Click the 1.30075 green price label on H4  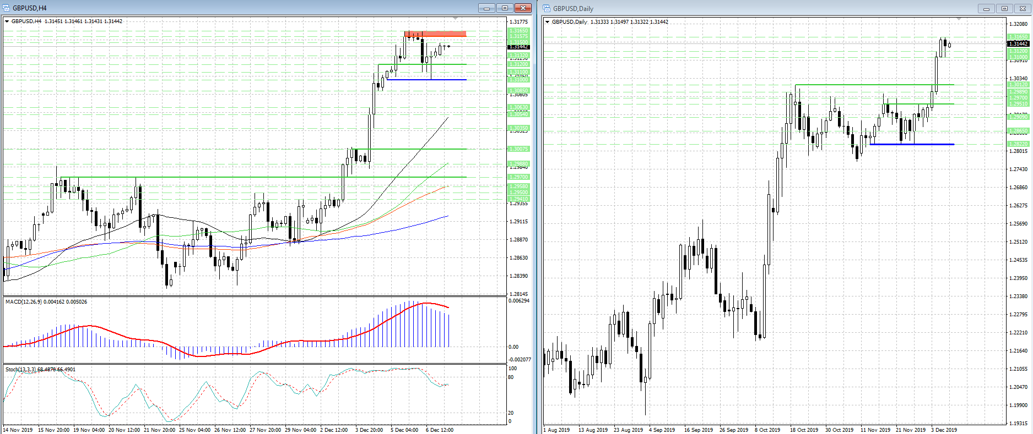pos(518,149)
